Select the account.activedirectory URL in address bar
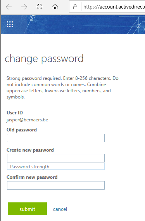Viewport: 145px width, 221px height. (114, 7)
